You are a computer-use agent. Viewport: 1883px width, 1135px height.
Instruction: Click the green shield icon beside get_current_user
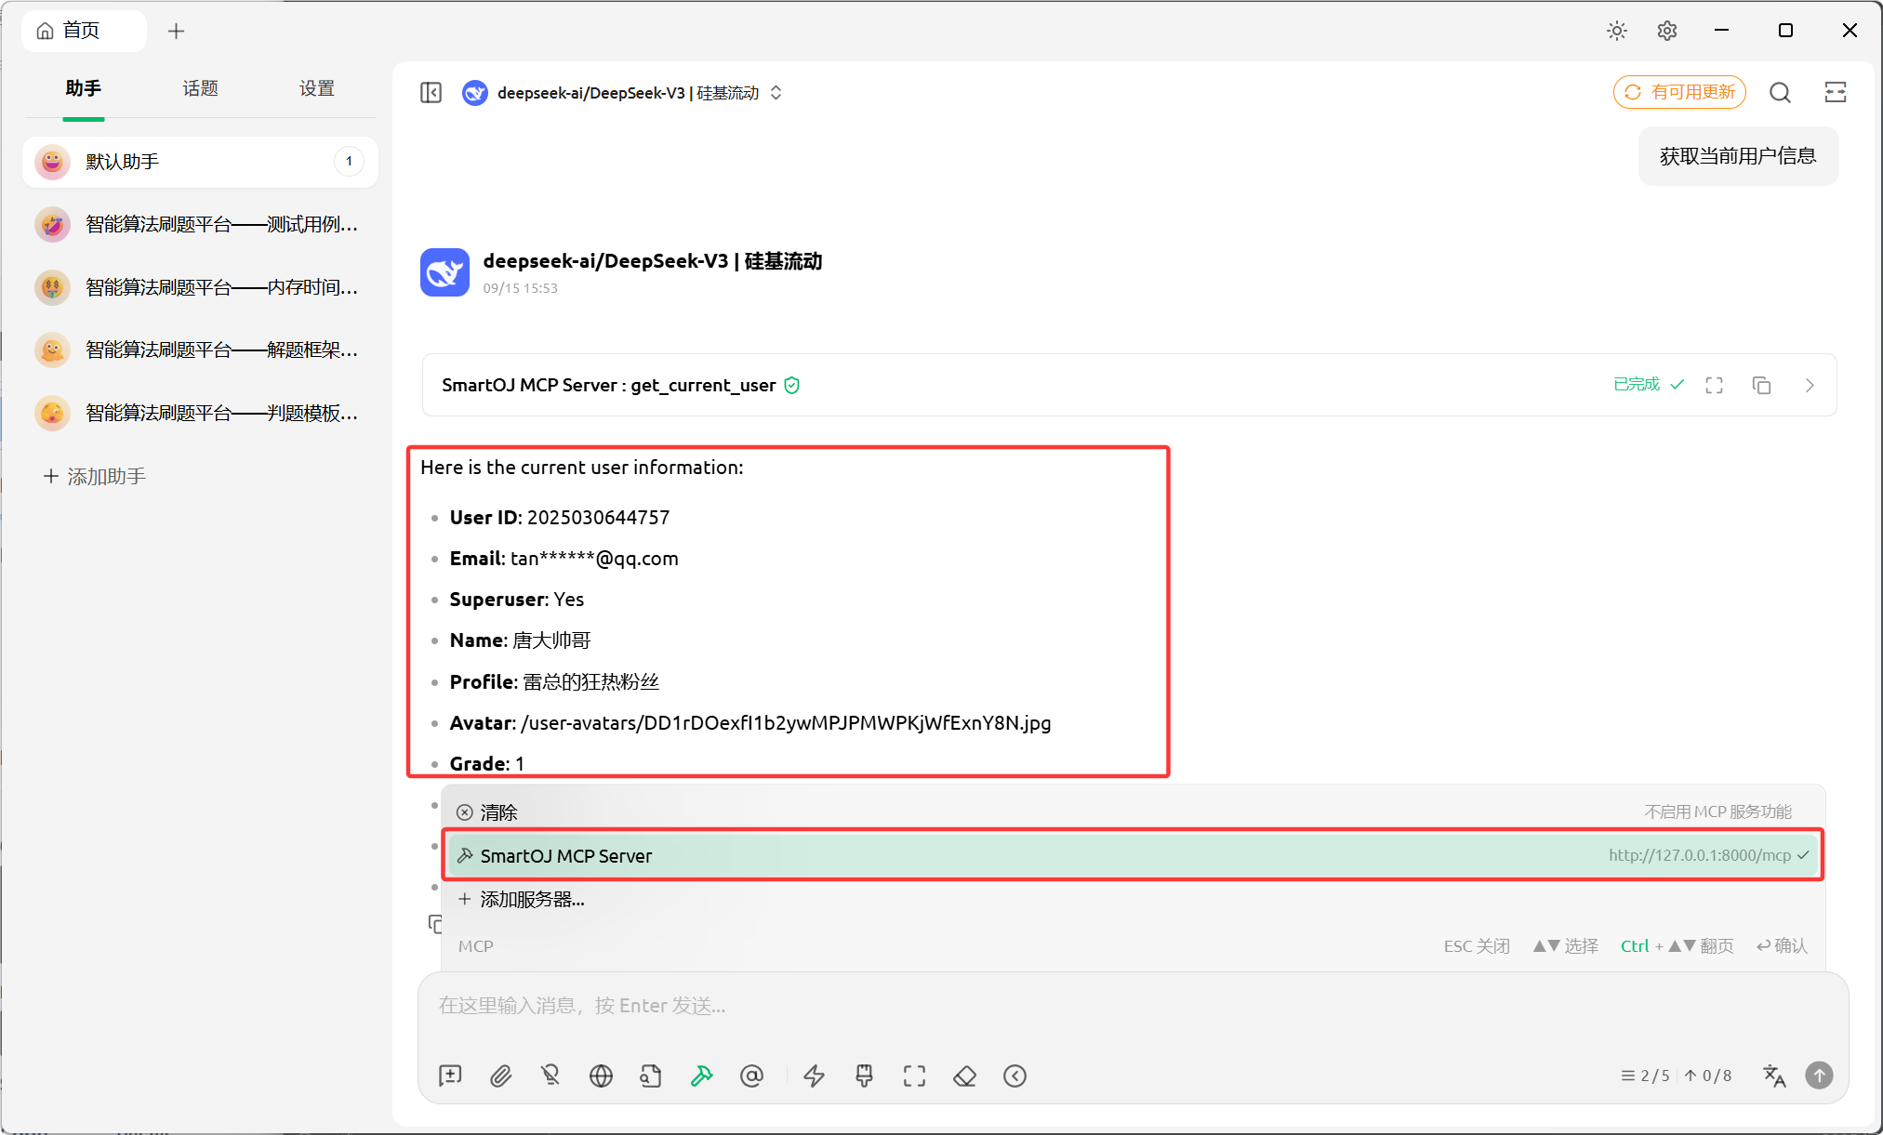tap(792, 385)
